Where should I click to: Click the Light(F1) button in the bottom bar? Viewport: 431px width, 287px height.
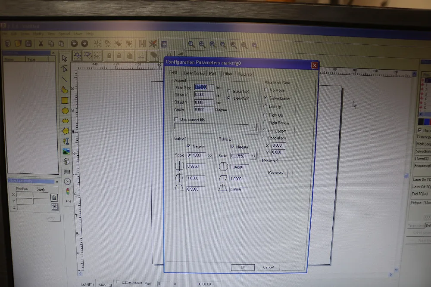[x=87, y=284]
